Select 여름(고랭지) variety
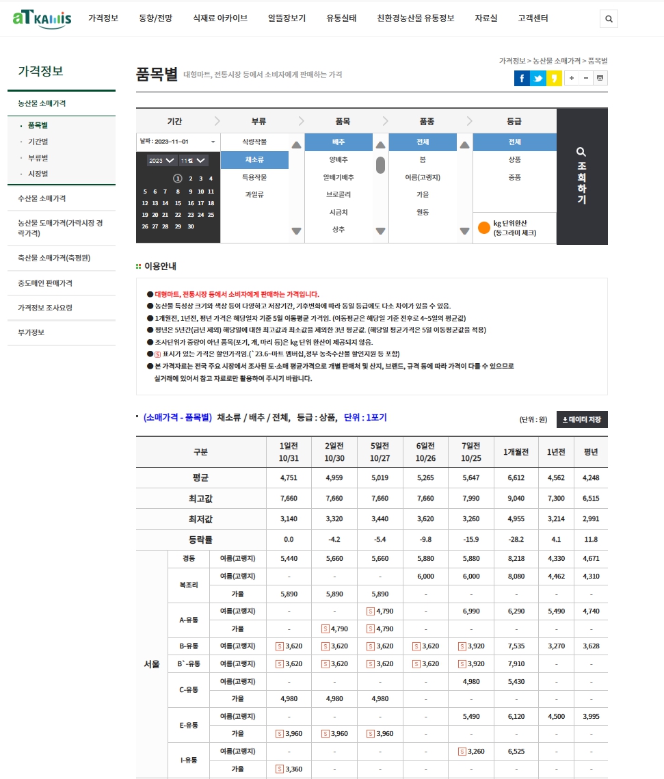 pos(423,177)
